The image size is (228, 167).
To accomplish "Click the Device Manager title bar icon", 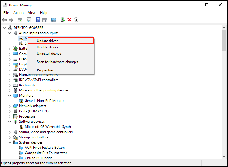I will click(x=5, y=5).
